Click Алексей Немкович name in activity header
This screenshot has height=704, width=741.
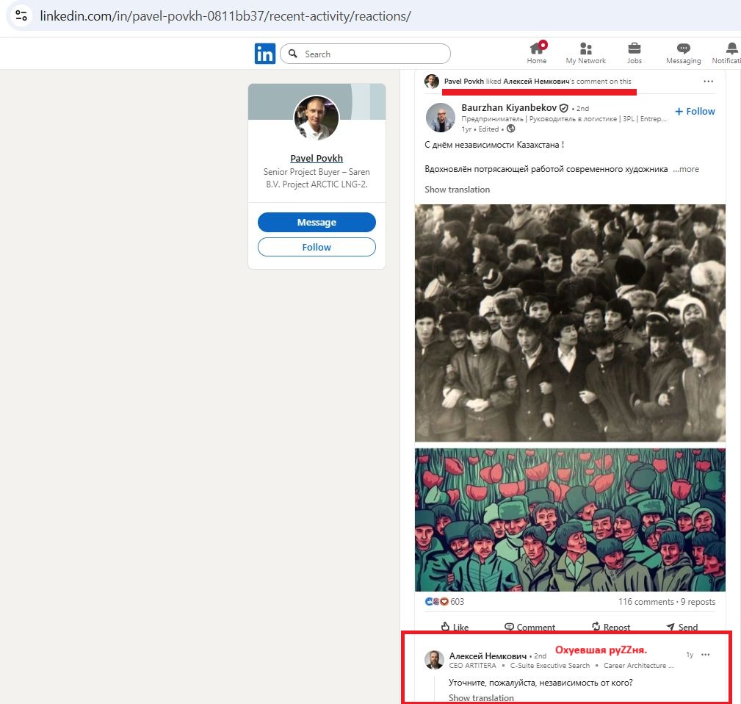(536, 82)
